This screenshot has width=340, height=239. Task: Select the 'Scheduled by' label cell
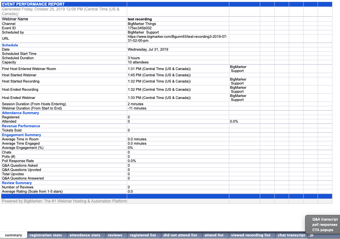point(64,32)
